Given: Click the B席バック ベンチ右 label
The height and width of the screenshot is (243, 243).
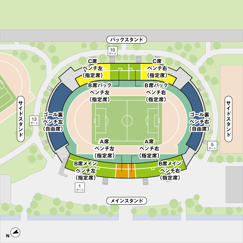Looking at the screenshot, I should tap(156, 92).
